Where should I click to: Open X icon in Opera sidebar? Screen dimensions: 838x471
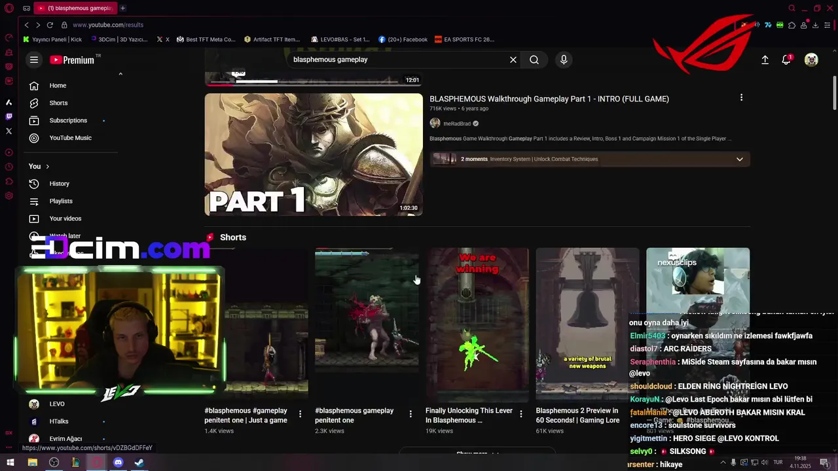pos(9,131)
